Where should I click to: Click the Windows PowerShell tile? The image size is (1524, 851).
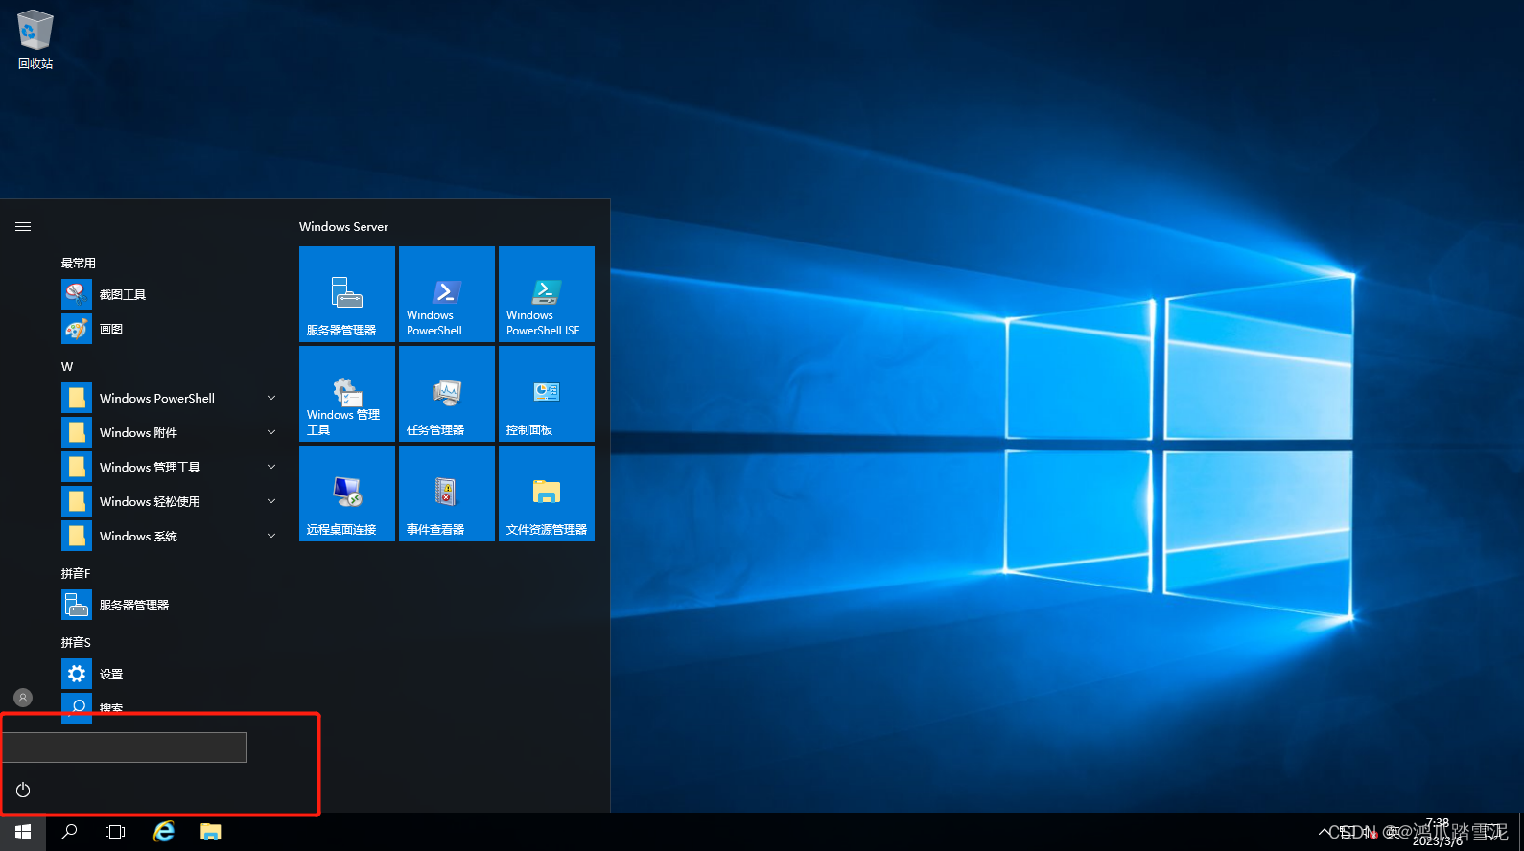click(x=447, y=294)
